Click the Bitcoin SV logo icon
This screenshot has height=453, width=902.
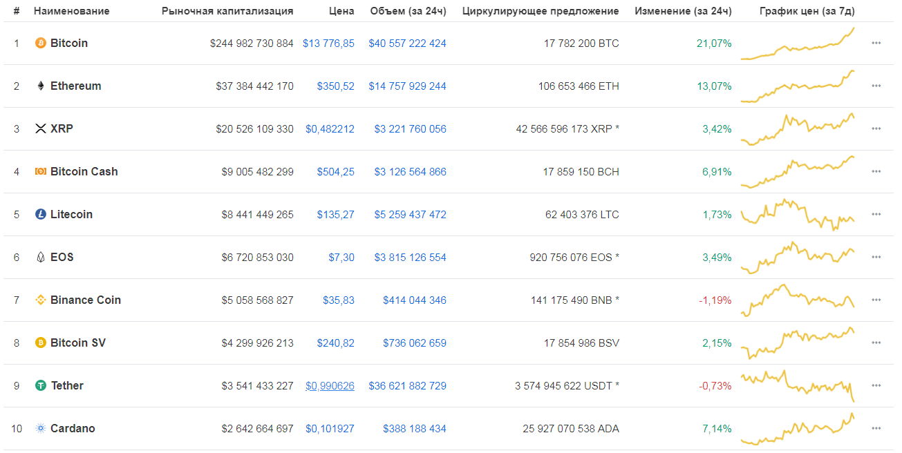[x=41, y=343]
